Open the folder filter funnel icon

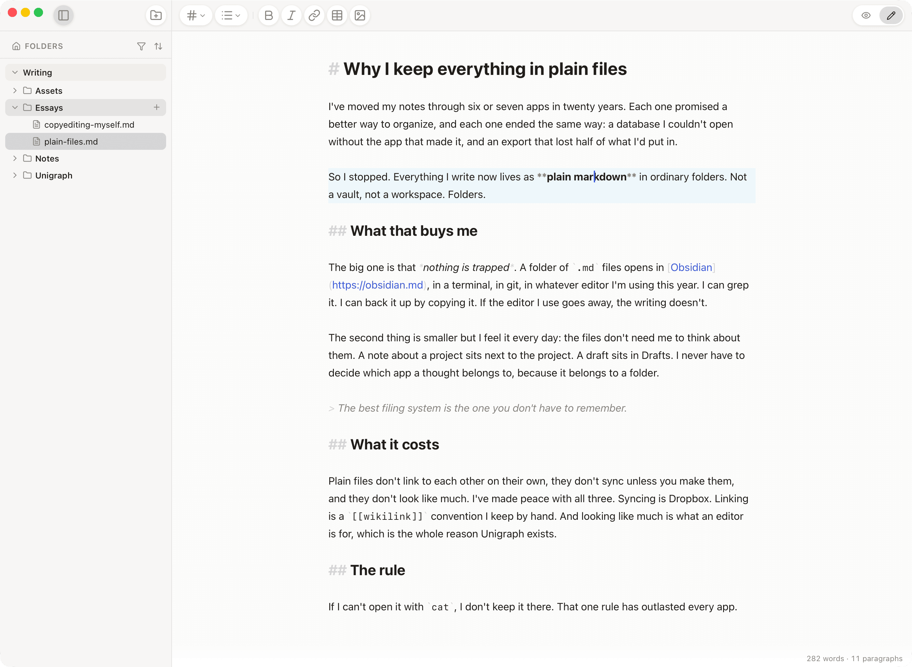tap(141, 47)
